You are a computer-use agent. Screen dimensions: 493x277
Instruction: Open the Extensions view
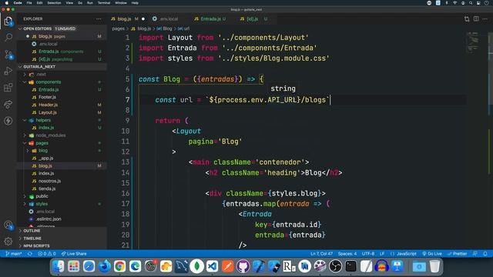tap(8, 87)
